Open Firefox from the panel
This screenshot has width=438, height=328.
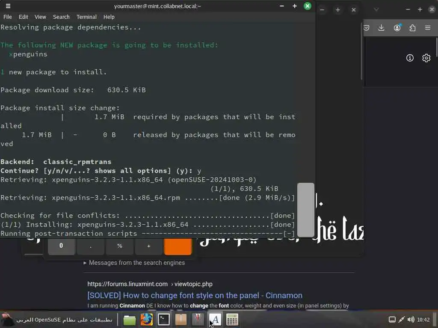tap(146, 319)
